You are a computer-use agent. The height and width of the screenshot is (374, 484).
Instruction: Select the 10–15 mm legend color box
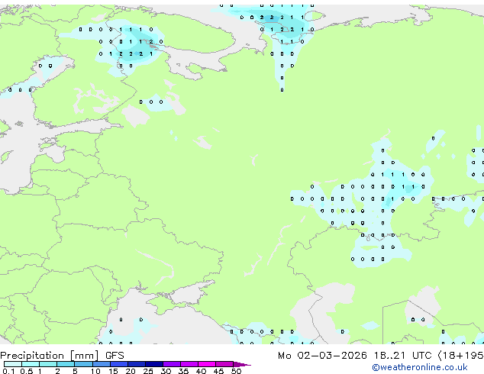[102, 364]
